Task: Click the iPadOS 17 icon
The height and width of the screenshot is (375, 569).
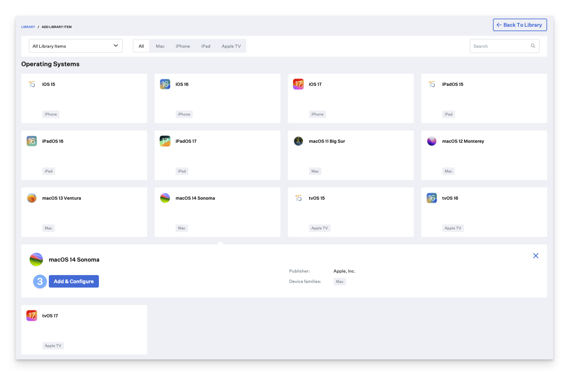Action: click(165, 141)
